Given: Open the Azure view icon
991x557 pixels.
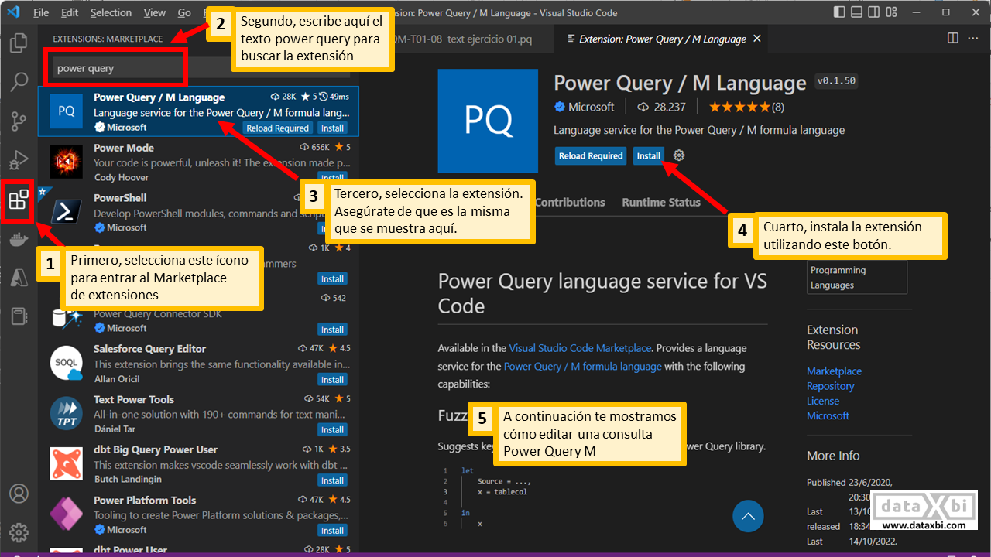Looking at the screenshot, I should 19,277.
